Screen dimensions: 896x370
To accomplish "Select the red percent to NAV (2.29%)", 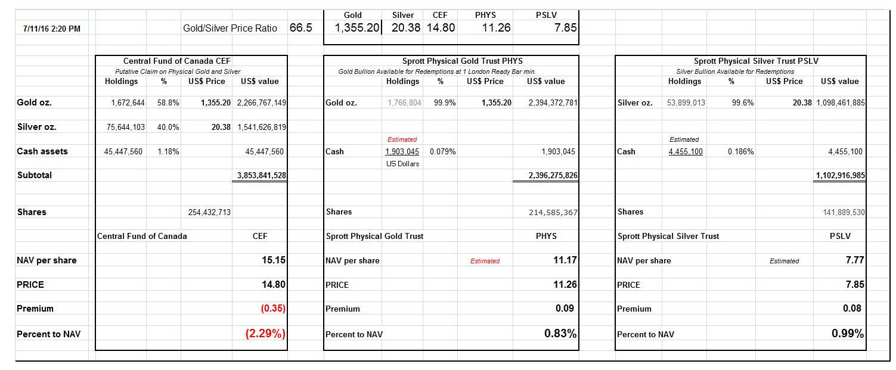I will click(265, 334).
